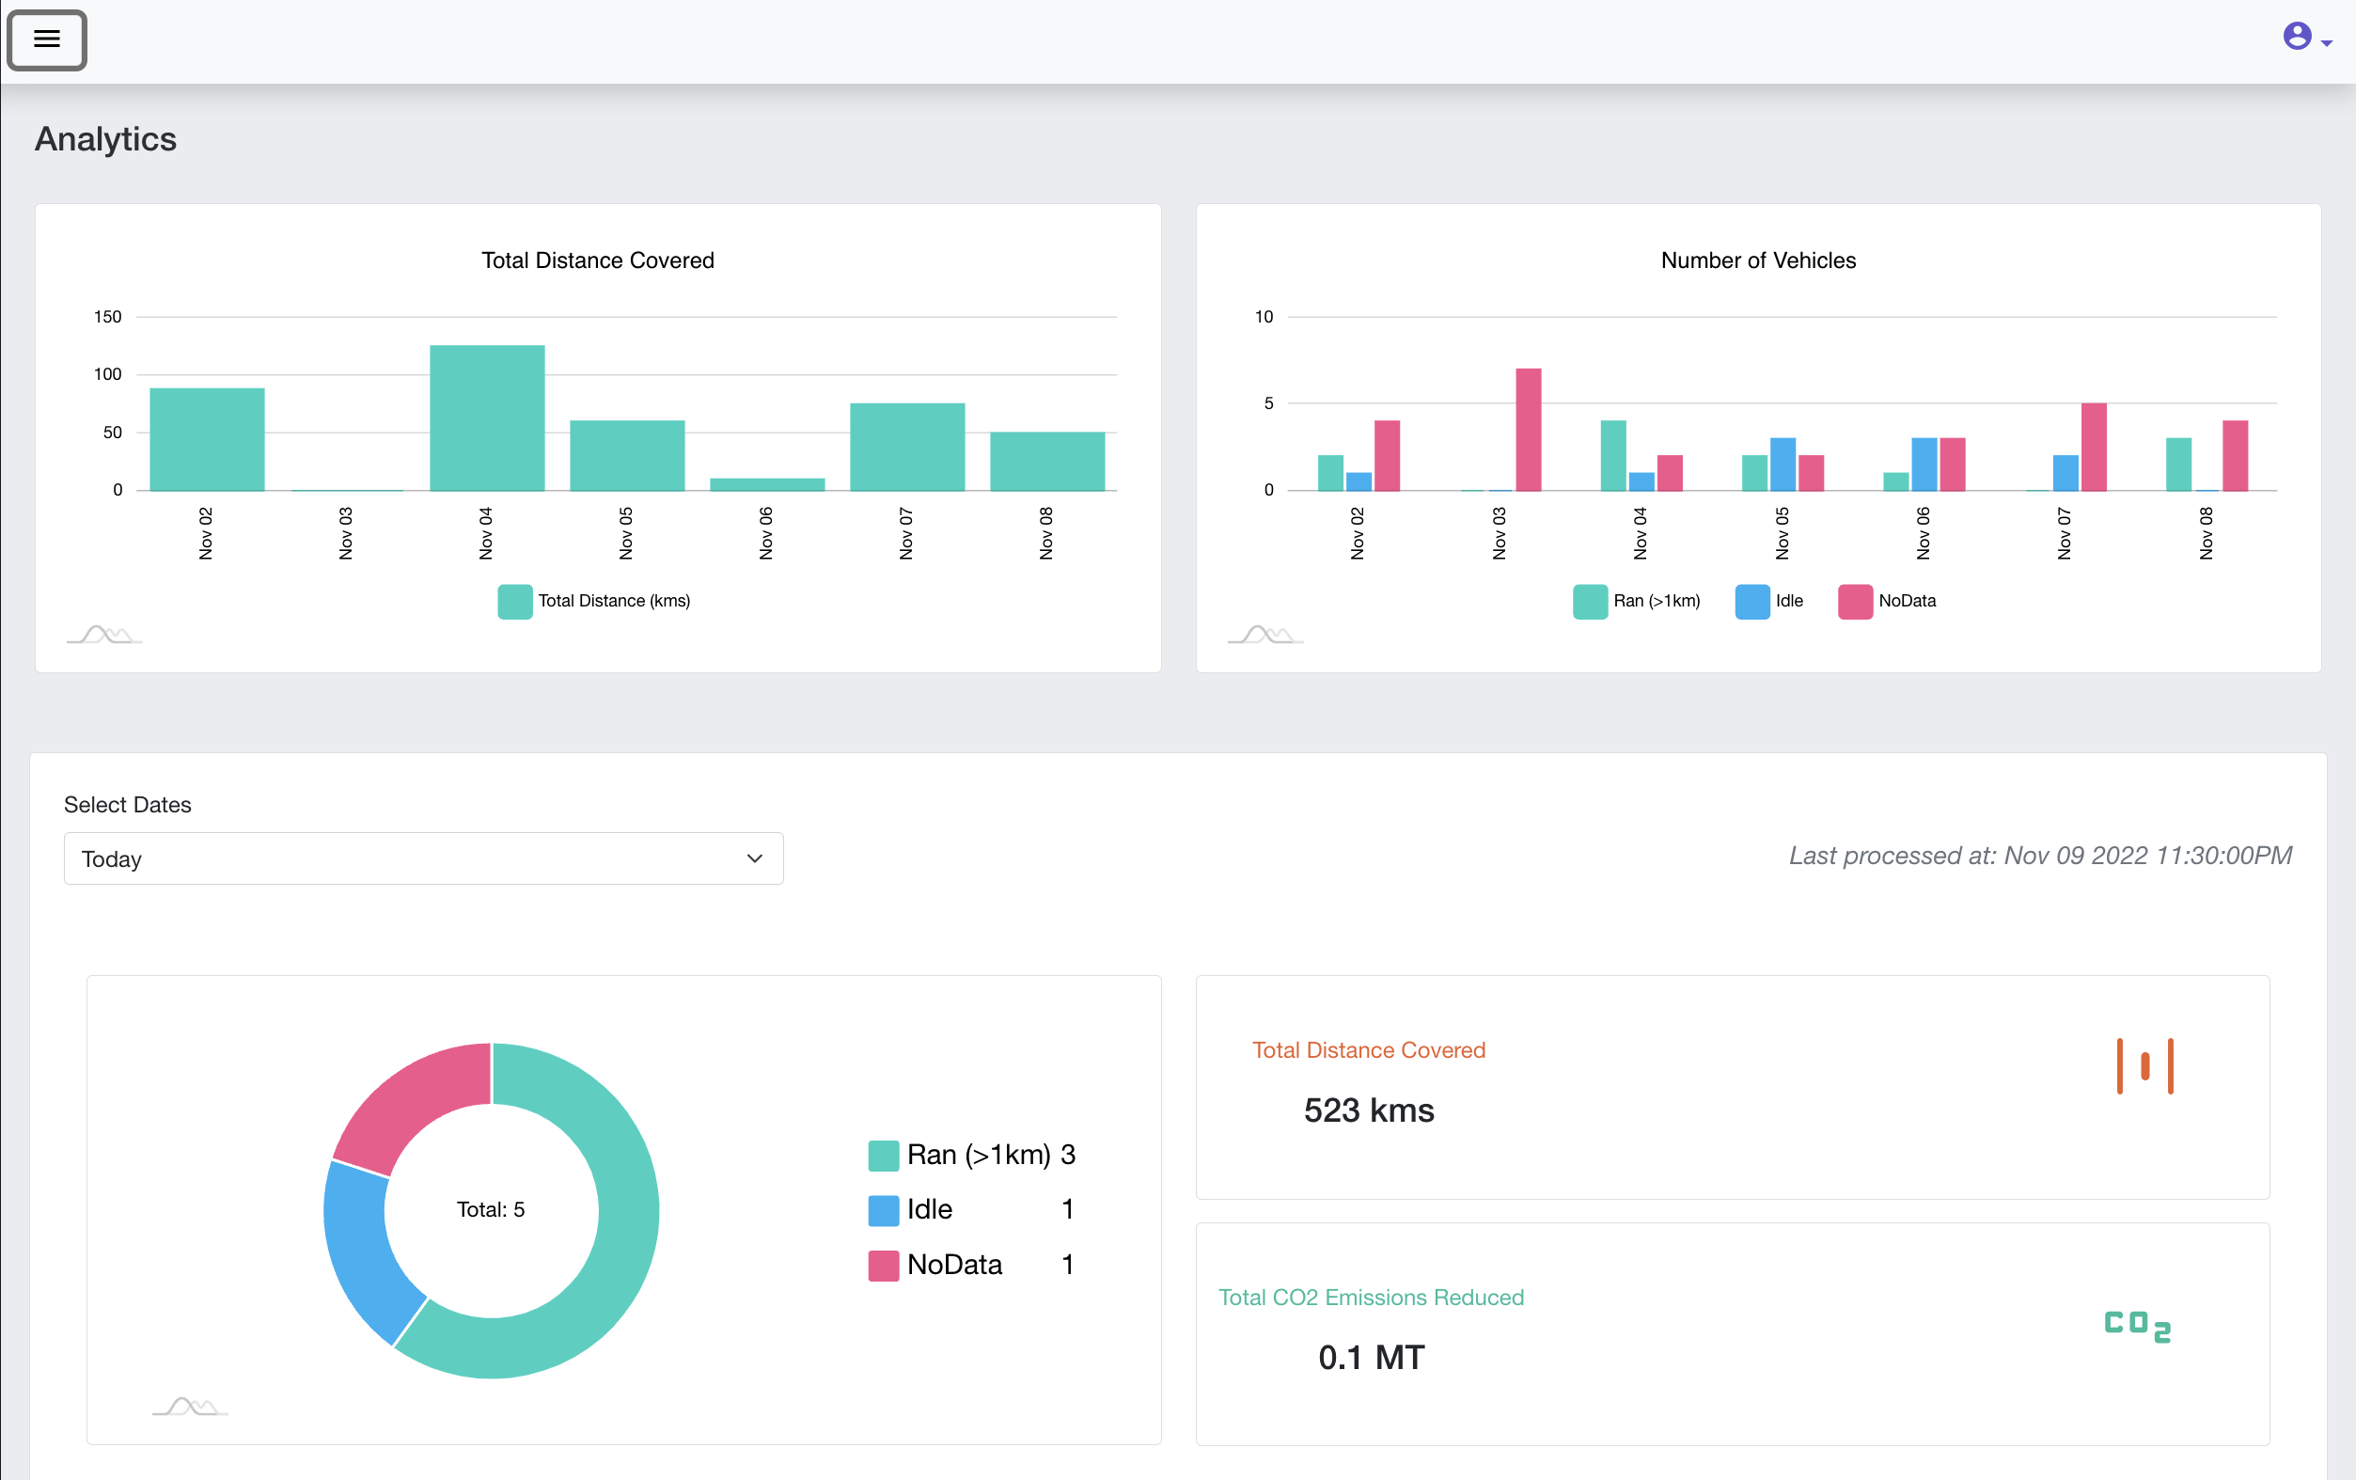
Task: Click the 'Total CO2 Emissions Reduced' heading
Action: tap(1371, 1298)
